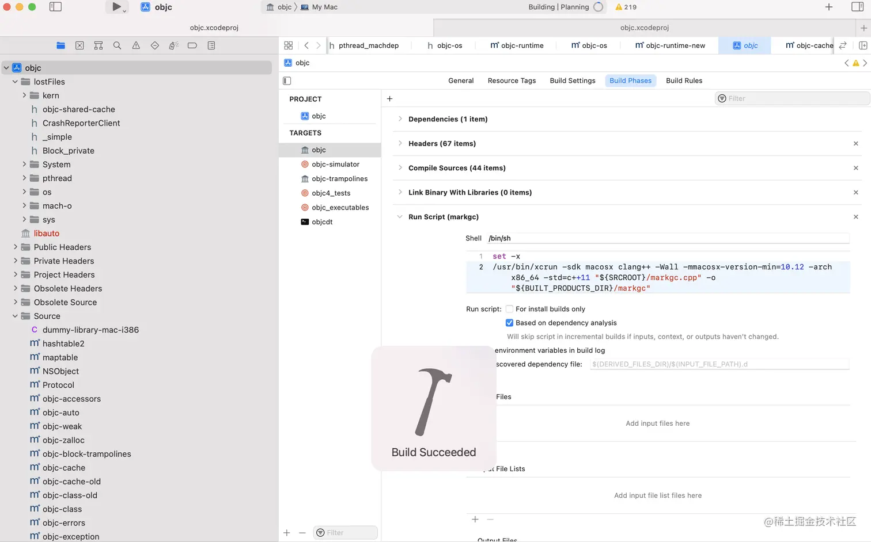
Task: Open the Debug navigator
Action: click(x=173, y=45)
